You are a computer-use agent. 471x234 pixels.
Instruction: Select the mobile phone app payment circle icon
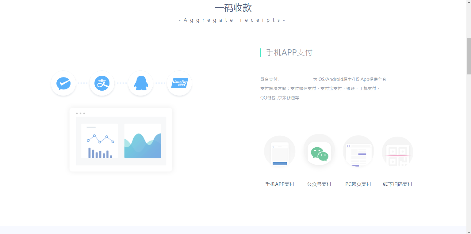280,152
